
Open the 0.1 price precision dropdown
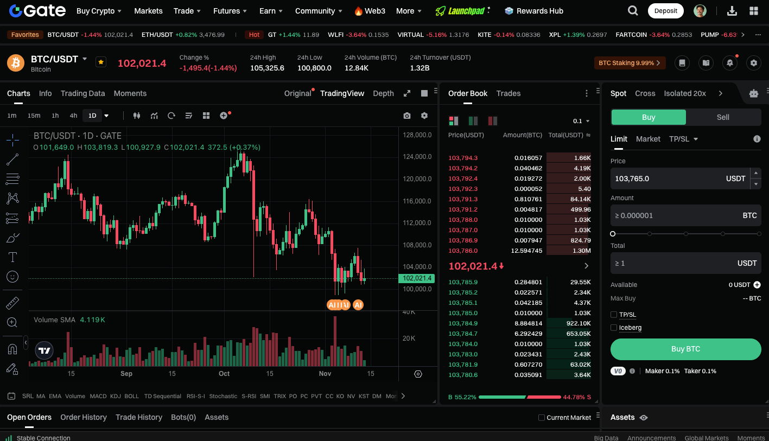581,121
